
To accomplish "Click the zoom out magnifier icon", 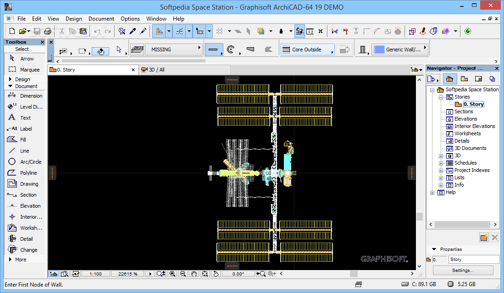I will [x=183, y=274].
